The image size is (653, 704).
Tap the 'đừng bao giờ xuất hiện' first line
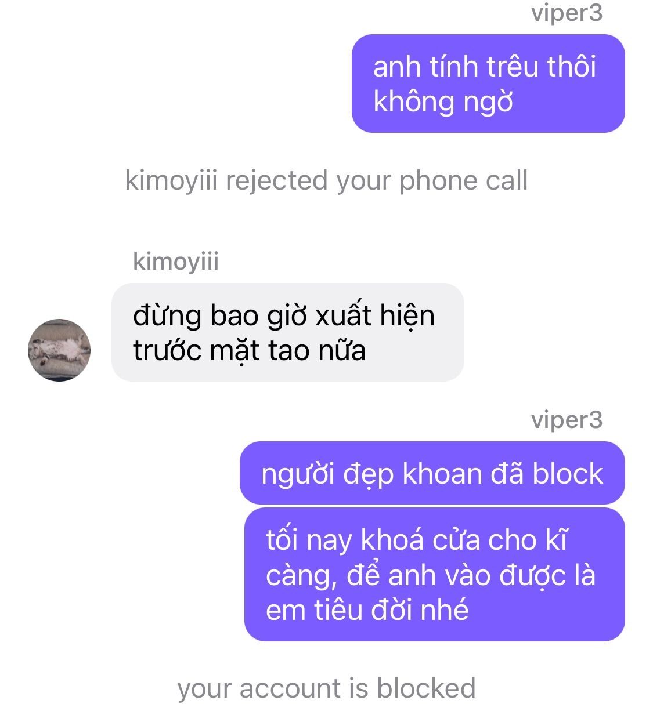(284, 316)
